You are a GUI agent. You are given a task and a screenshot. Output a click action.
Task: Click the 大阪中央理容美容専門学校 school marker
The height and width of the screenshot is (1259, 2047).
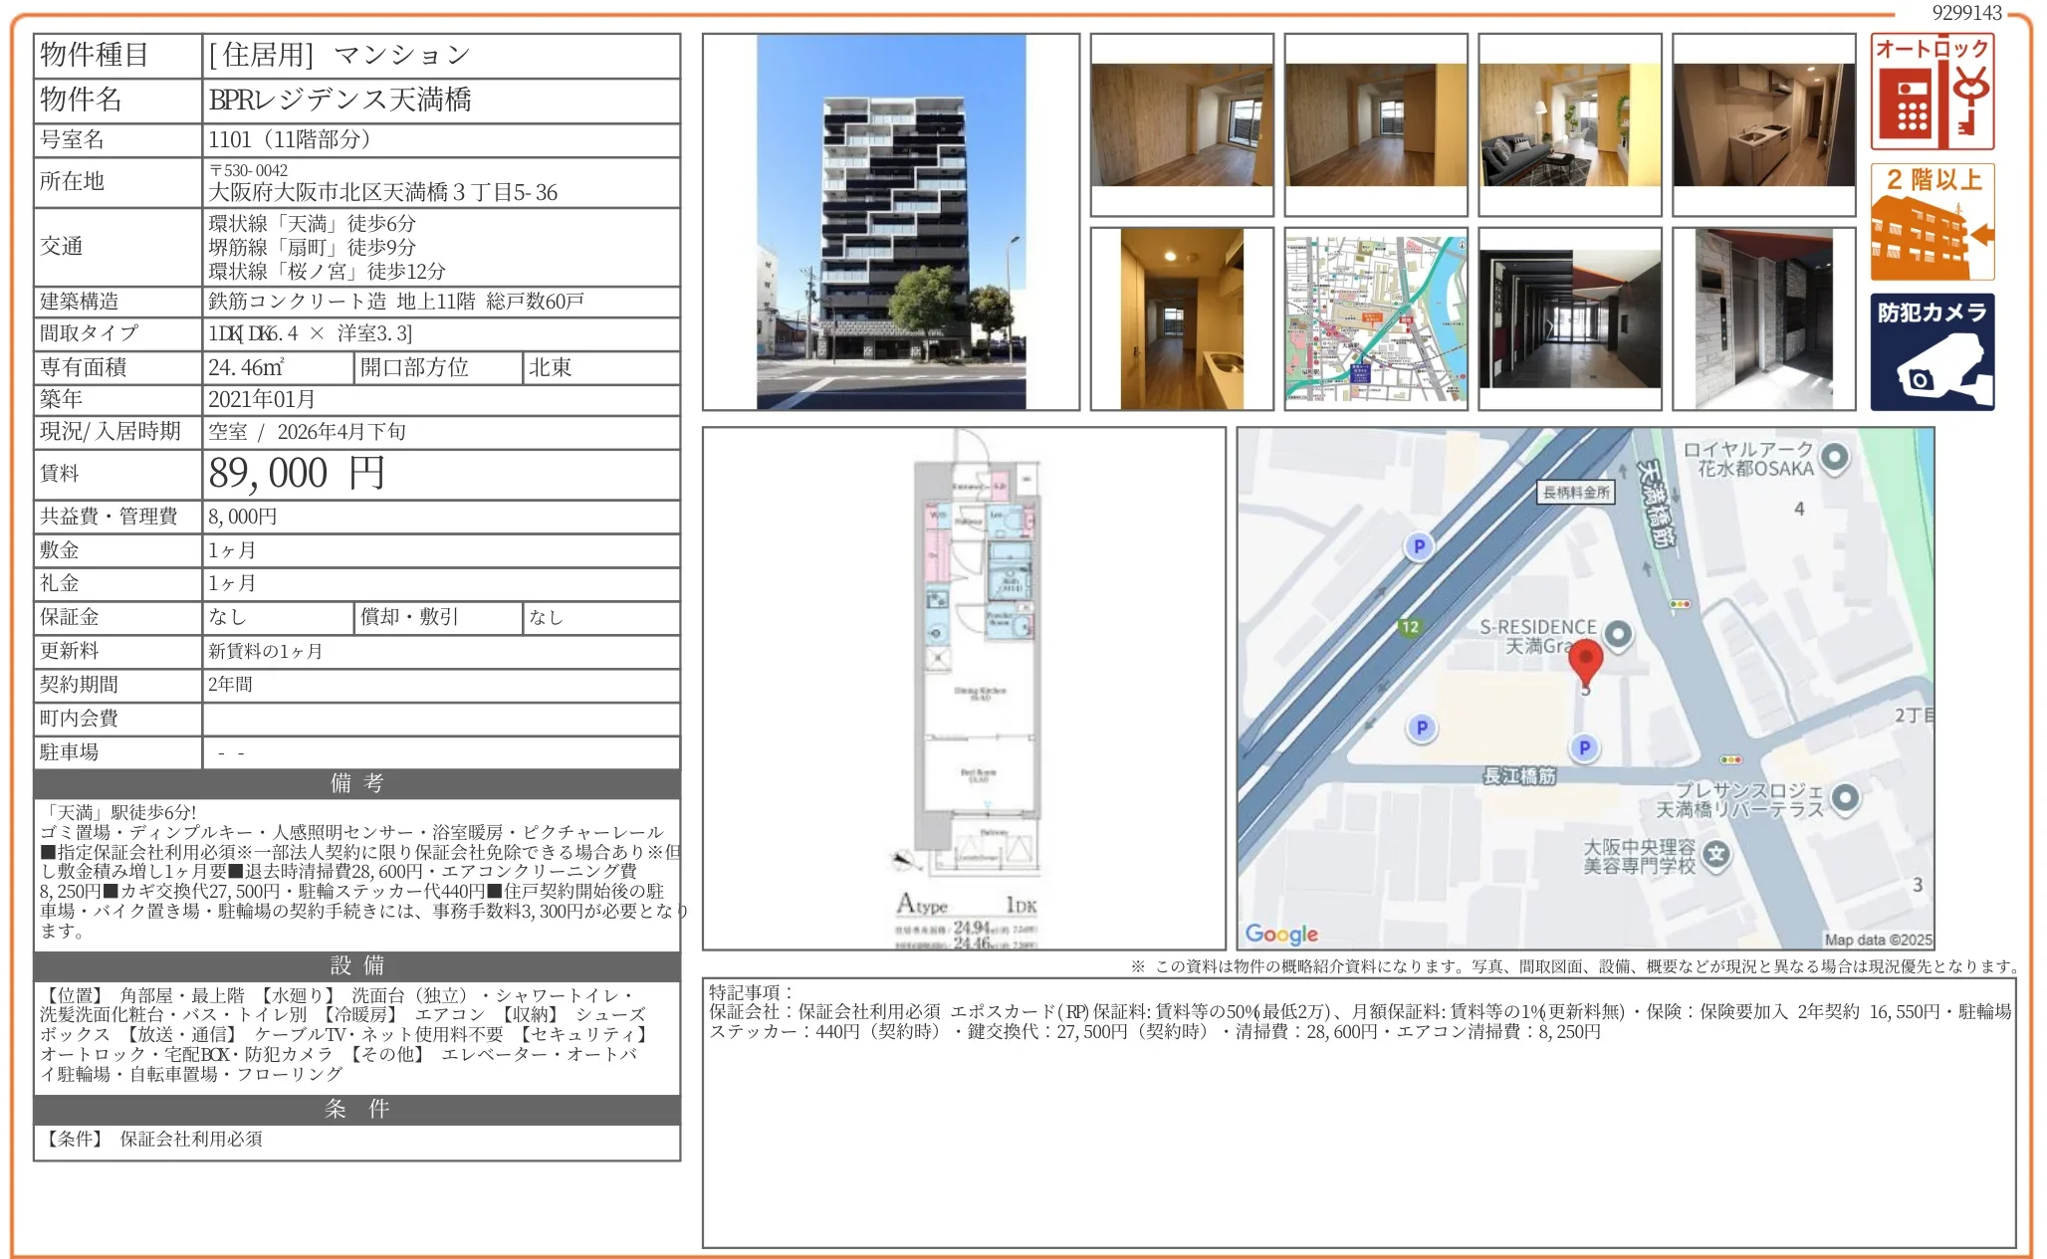tap(1715, 854)
